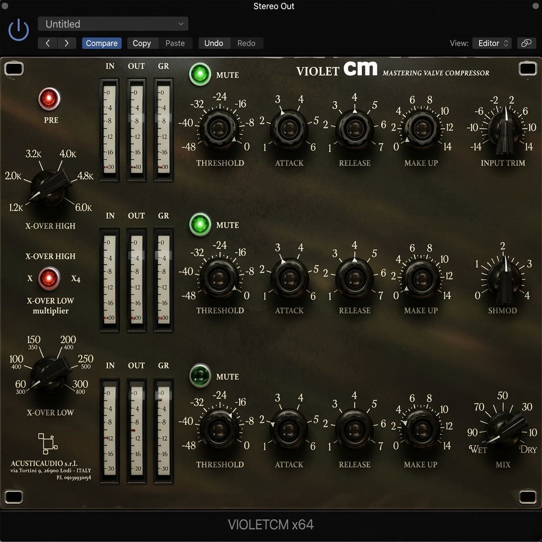This screenshot has width=542, height=542.
Task: Click the middle band THRESHOLD knob
Action: [x=219, y=278]
